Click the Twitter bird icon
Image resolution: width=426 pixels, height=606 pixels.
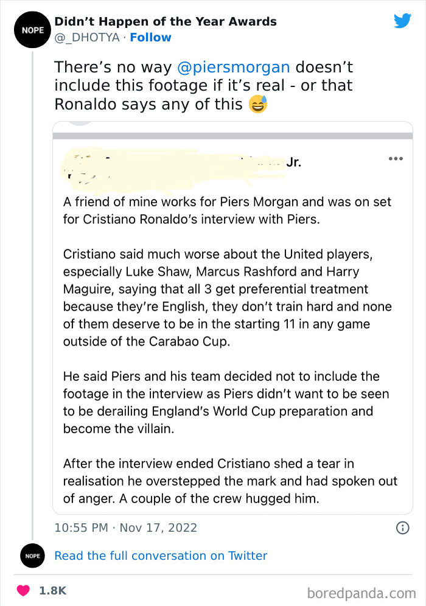(402, 21)
